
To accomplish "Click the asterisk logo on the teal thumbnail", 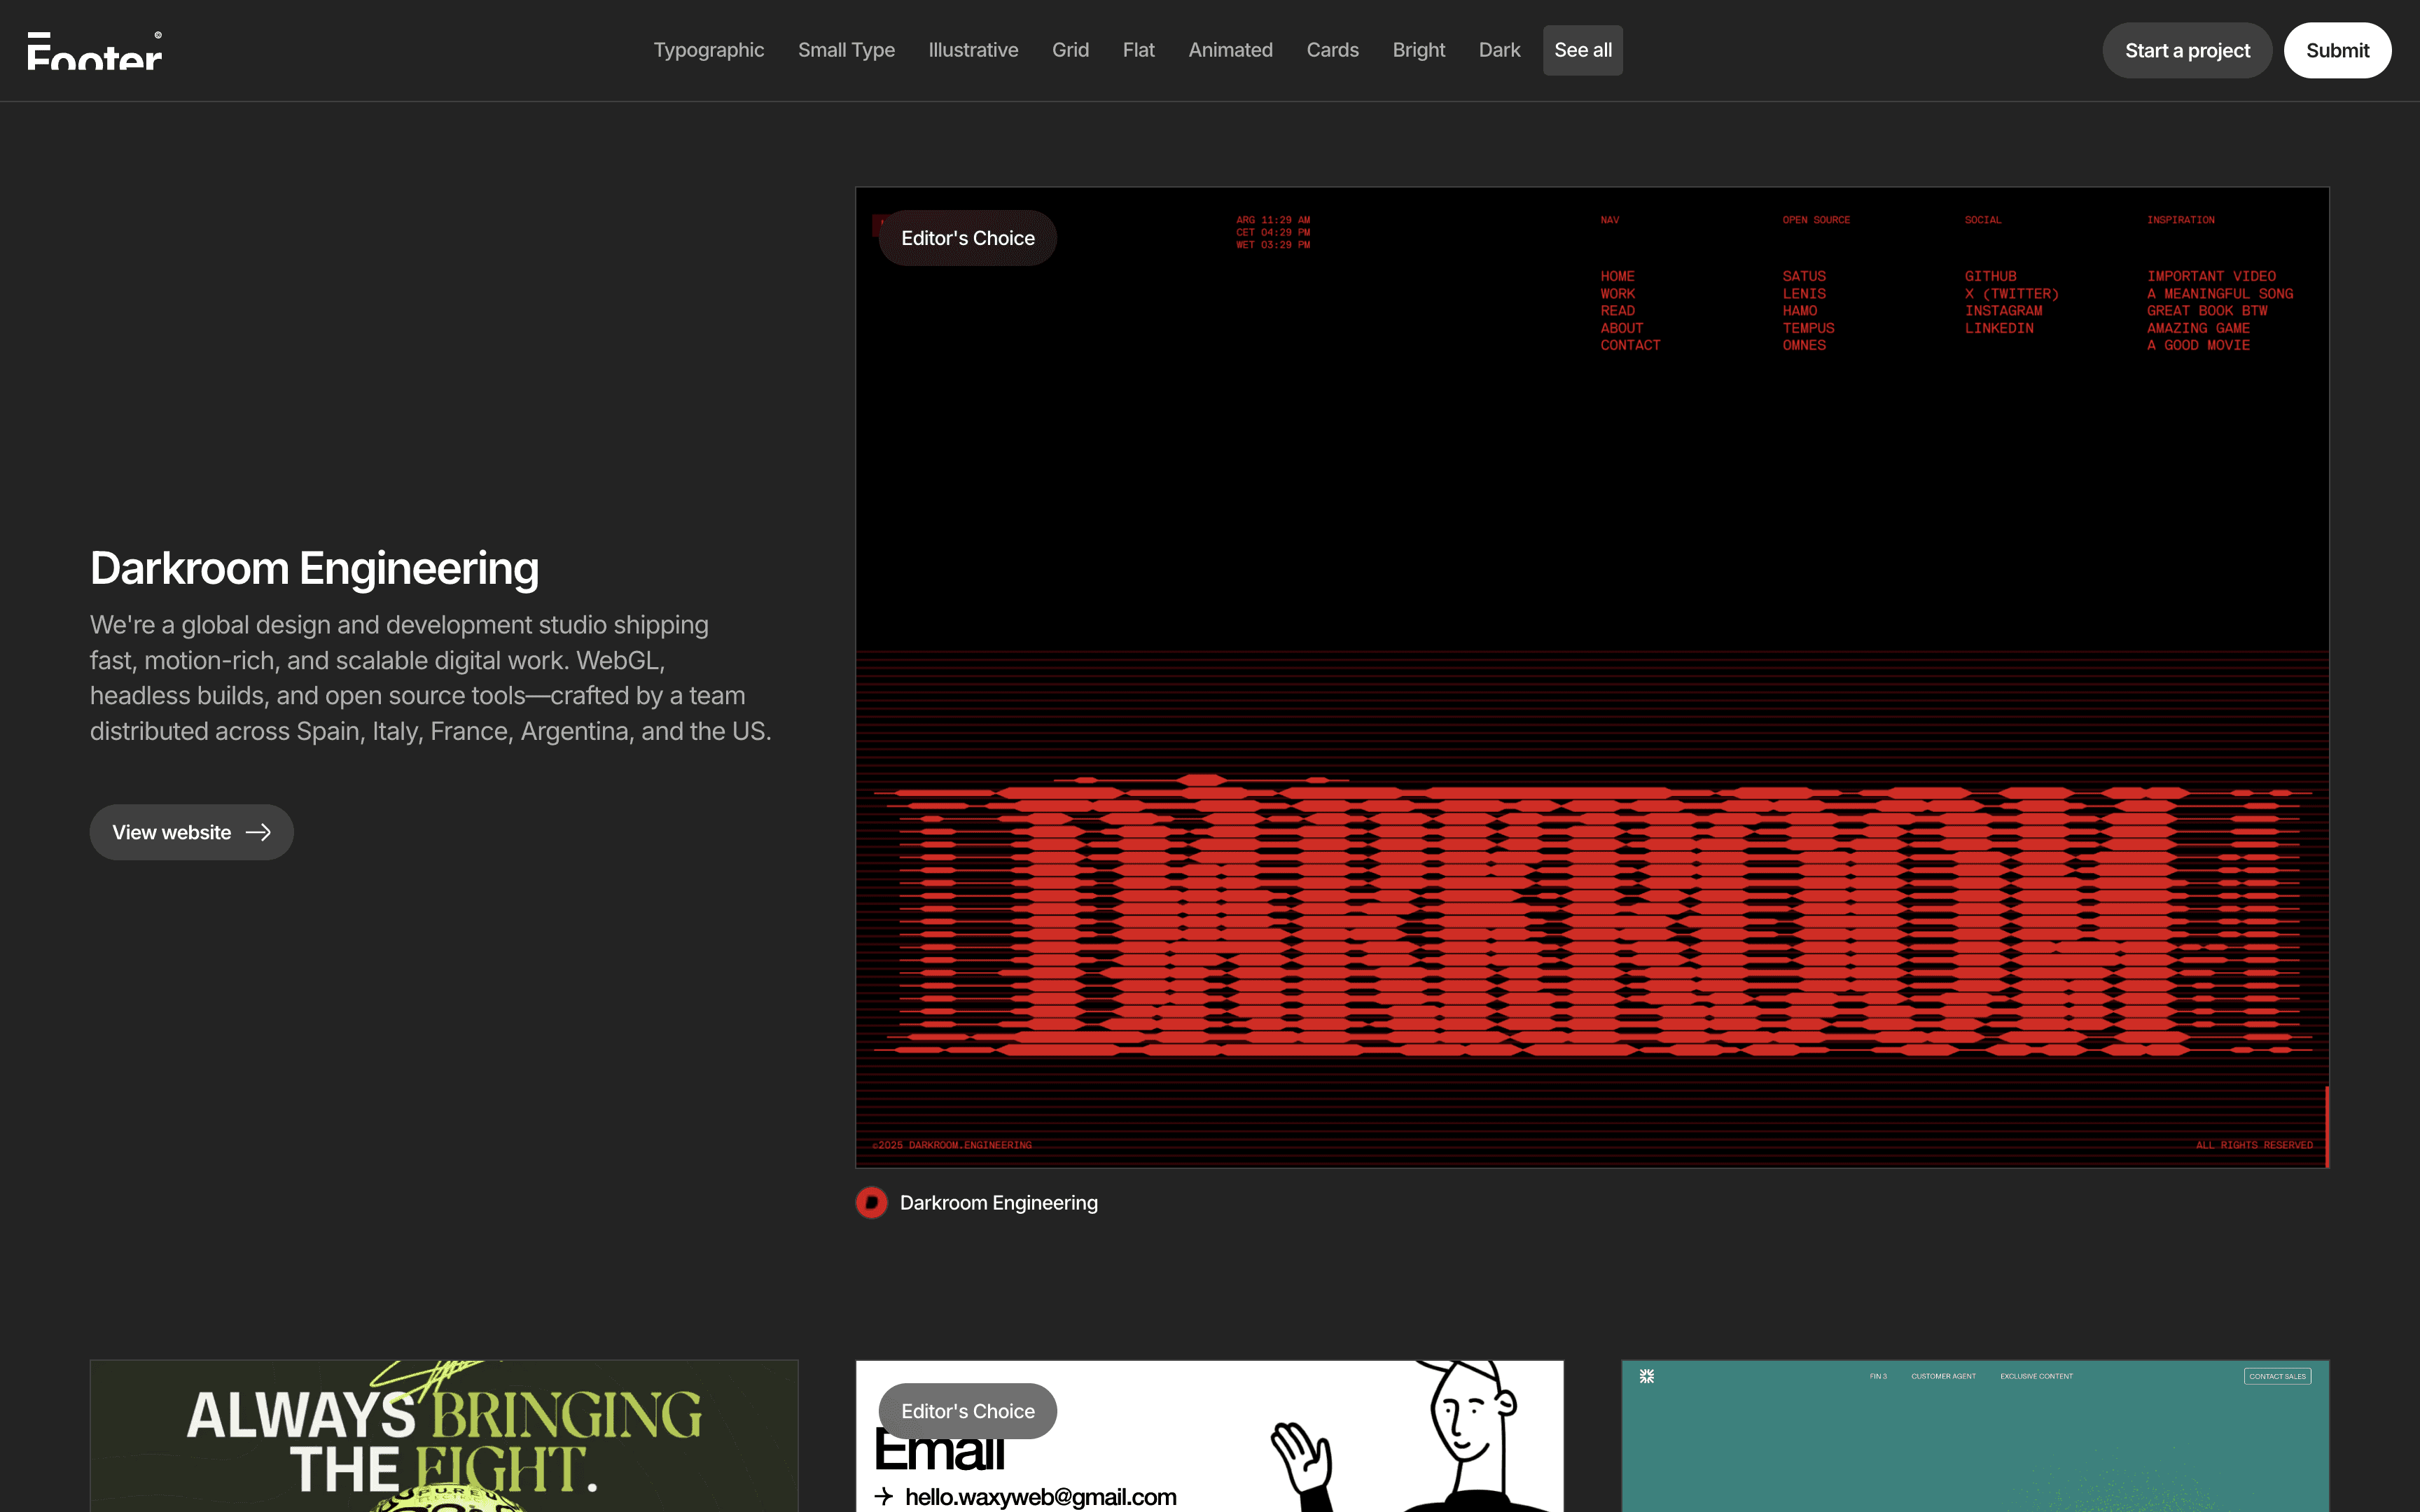I will (1647, 1375).
